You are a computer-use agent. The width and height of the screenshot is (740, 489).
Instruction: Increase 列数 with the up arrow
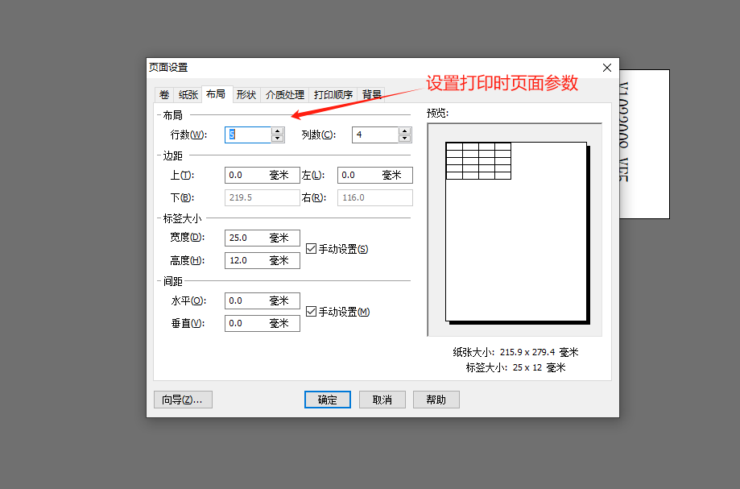[404, 131]
